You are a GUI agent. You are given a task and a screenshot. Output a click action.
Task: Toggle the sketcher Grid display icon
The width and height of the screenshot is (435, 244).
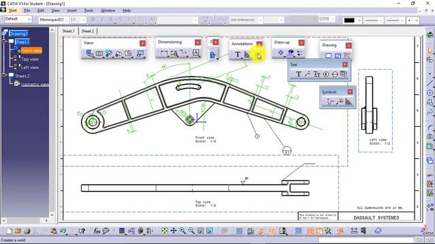(x=239, y=230)
